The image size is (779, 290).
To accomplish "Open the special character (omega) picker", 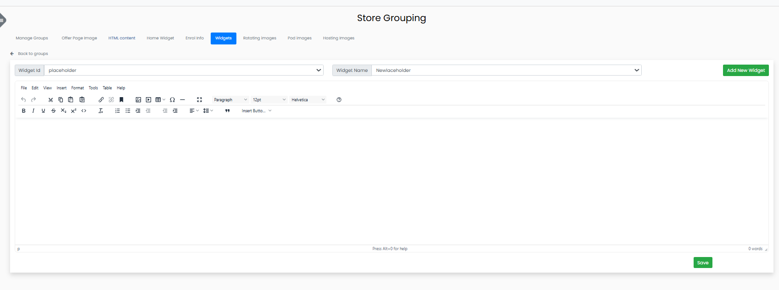I will click(172, 100).
